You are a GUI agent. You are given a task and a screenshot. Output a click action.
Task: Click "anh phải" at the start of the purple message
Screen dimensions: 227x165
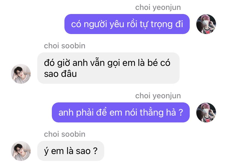pos(76,113)
